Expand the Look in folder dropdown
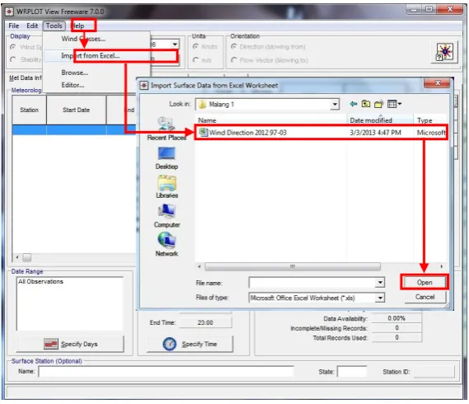 coord(335,104)
